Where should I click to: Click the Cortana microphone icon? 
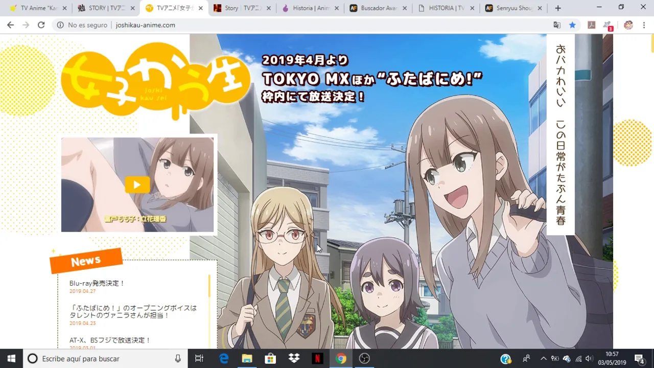pos(178,358)
